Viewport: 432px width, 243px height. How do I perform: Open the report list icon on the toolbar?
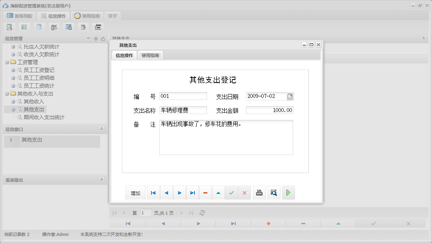pos(24,27)
